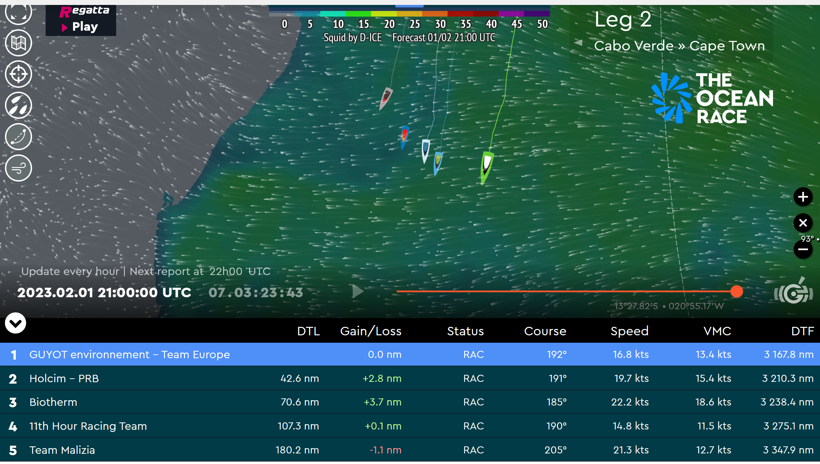Center map with crosshair target icon
The image size is (820, 464).
(18, 74)
